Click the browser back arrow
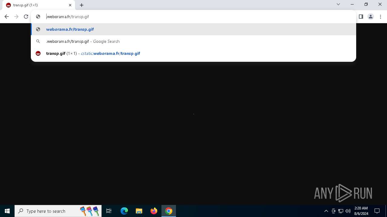Viewport: 387px width, 217px height. pyautogui.click(x=7, y=17)
